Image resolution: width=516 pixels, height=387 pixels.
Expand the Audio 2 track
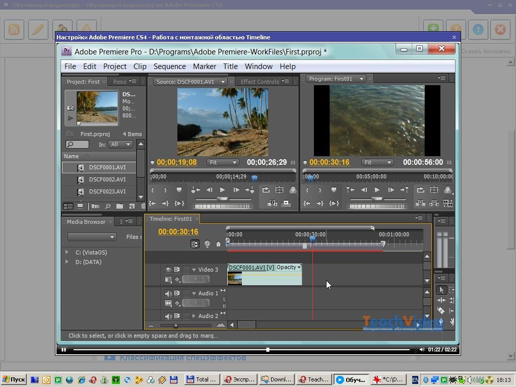click(194, 316)
